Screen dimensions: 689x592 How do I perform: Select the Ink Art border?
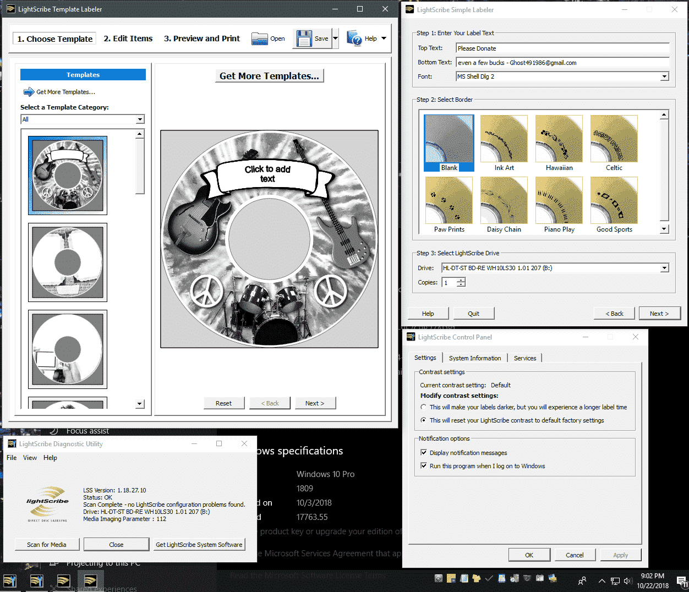tap(504, 143)
